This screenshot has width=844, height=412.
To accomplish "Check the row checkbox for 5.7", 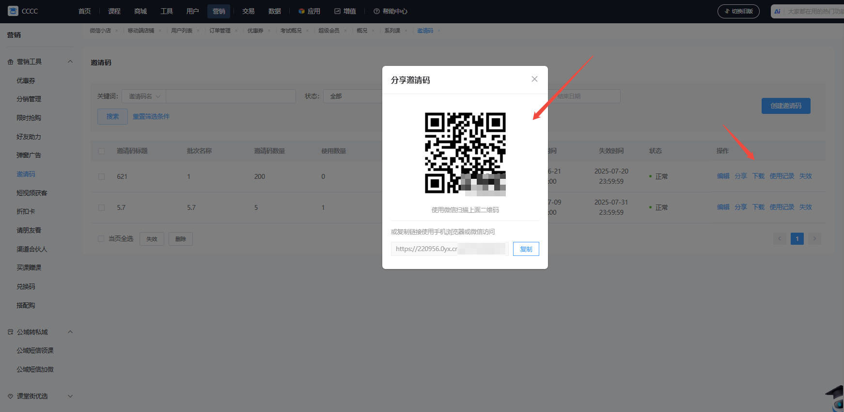I will (101, 207).
